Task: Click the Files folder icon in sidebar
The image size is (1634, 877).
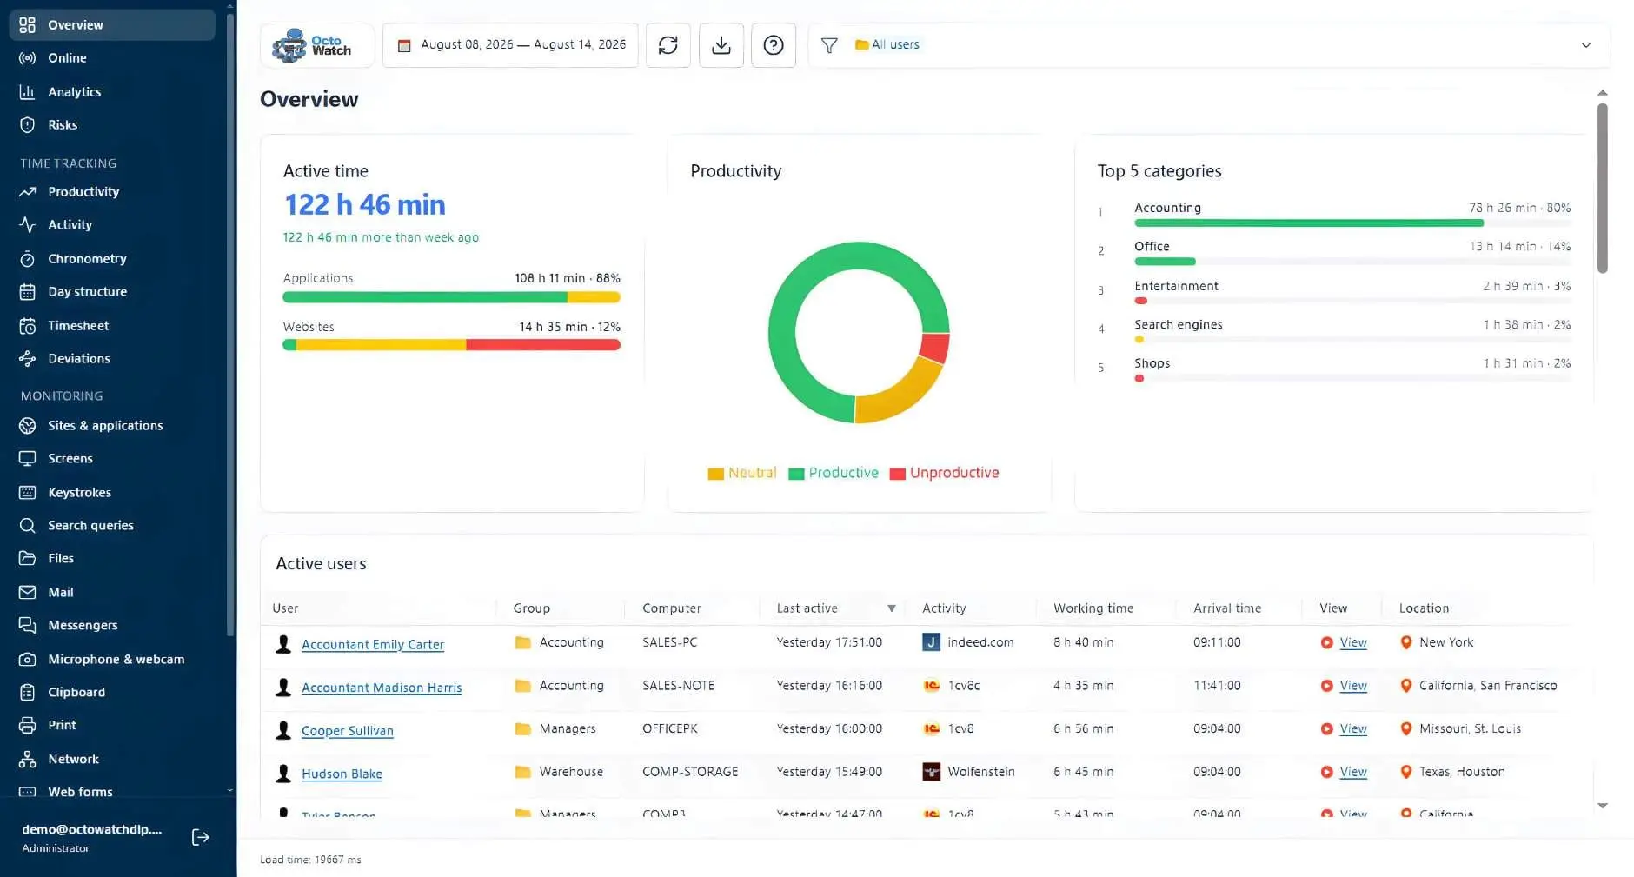Action: 28,559
